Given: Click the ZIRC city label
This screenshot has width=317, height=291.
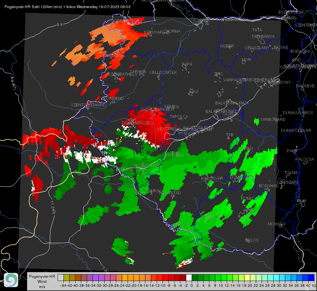Looking at the screenshot, I should coord(219,74).
